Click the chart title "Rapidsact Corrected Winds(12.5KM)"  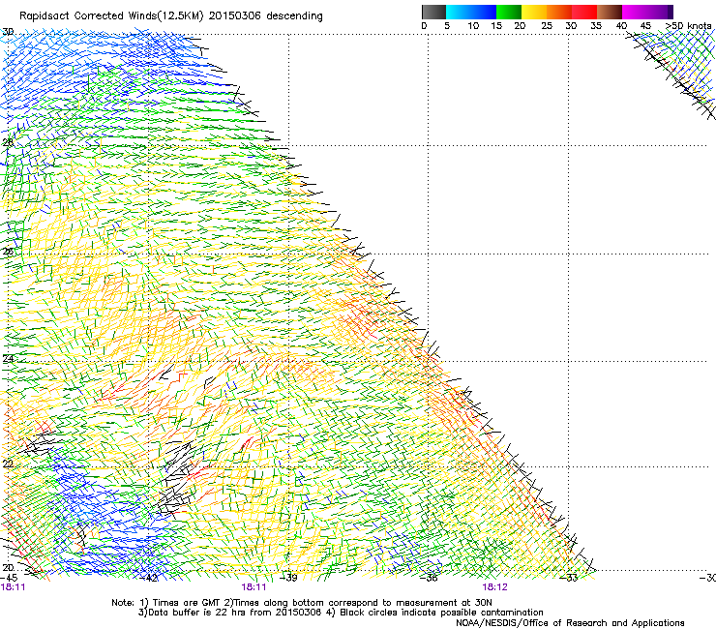pos(111,15)
